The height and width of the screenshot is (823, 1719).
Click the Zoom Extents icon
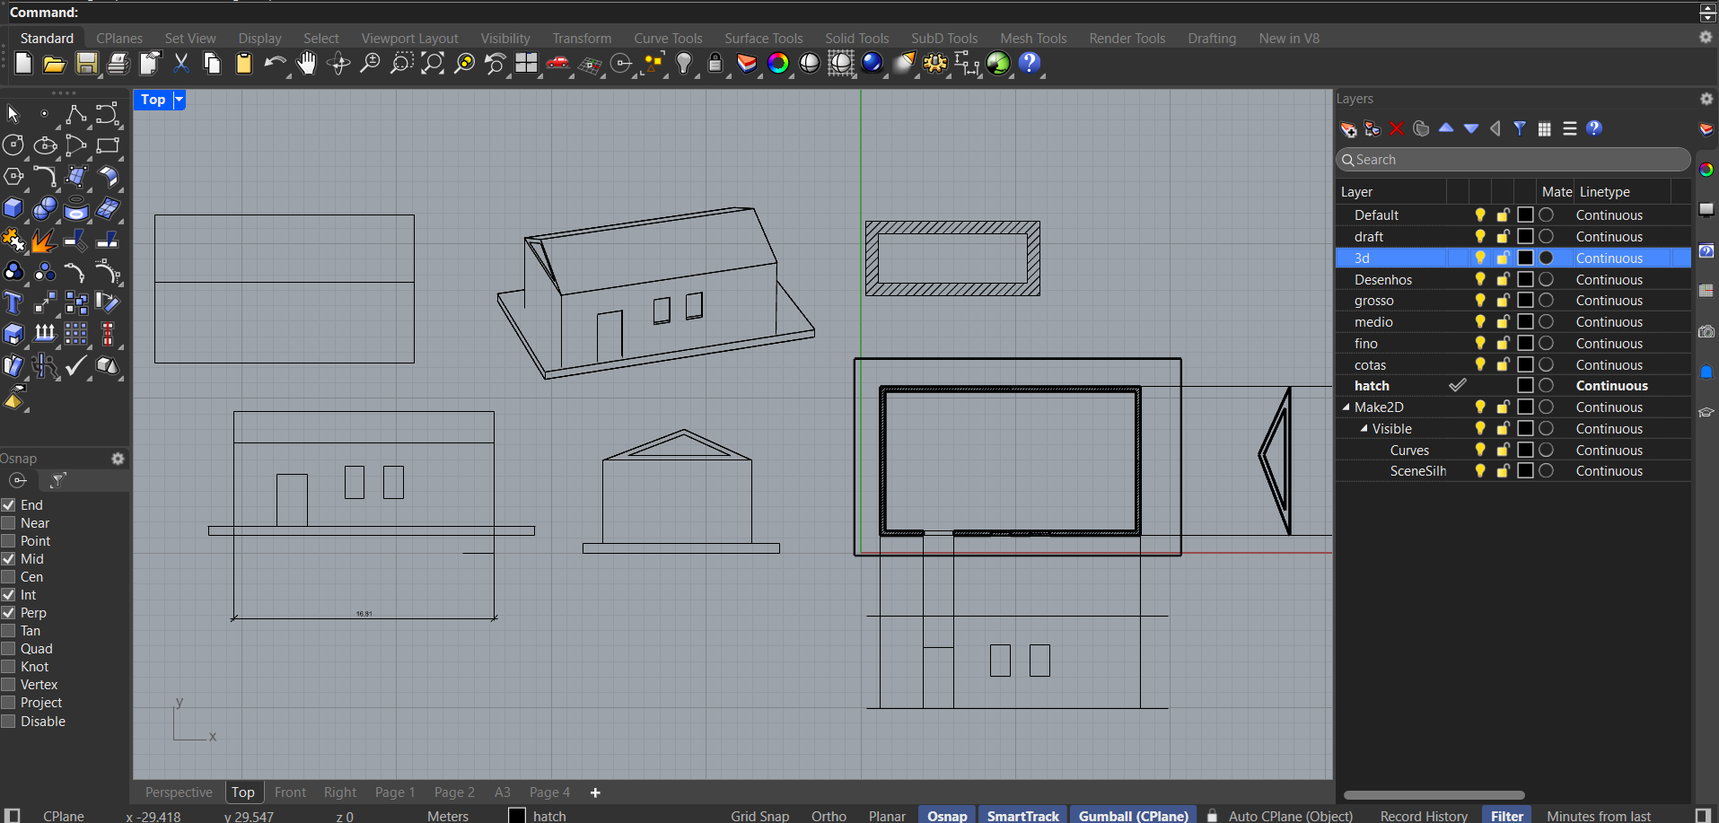[433, 64]
